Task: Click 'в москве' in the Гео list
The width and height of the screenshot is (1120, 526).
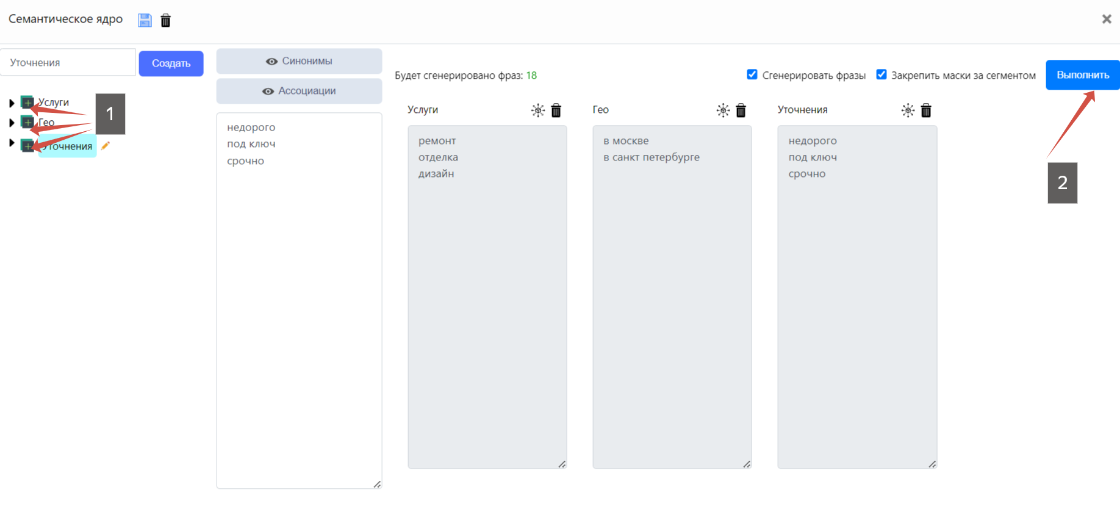Action: [626, 141]
